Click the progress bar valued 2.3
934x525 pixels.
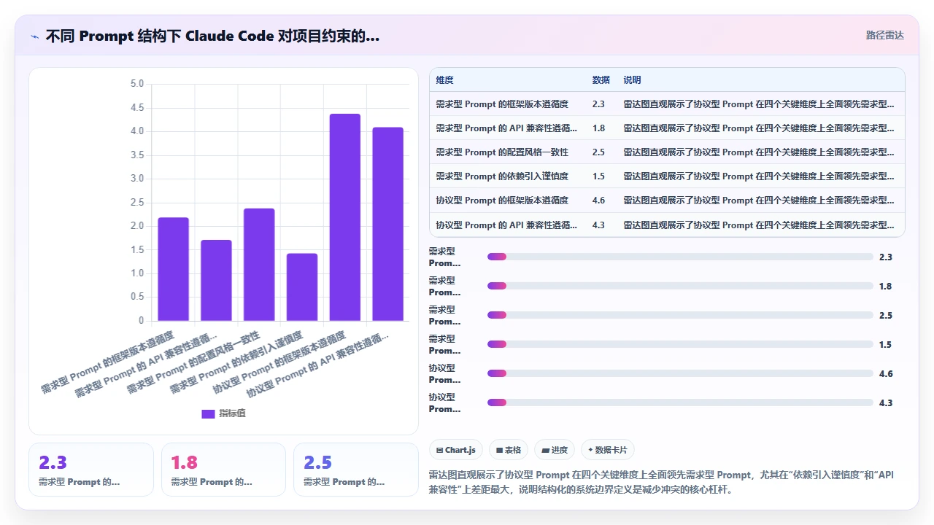(680, 257)
